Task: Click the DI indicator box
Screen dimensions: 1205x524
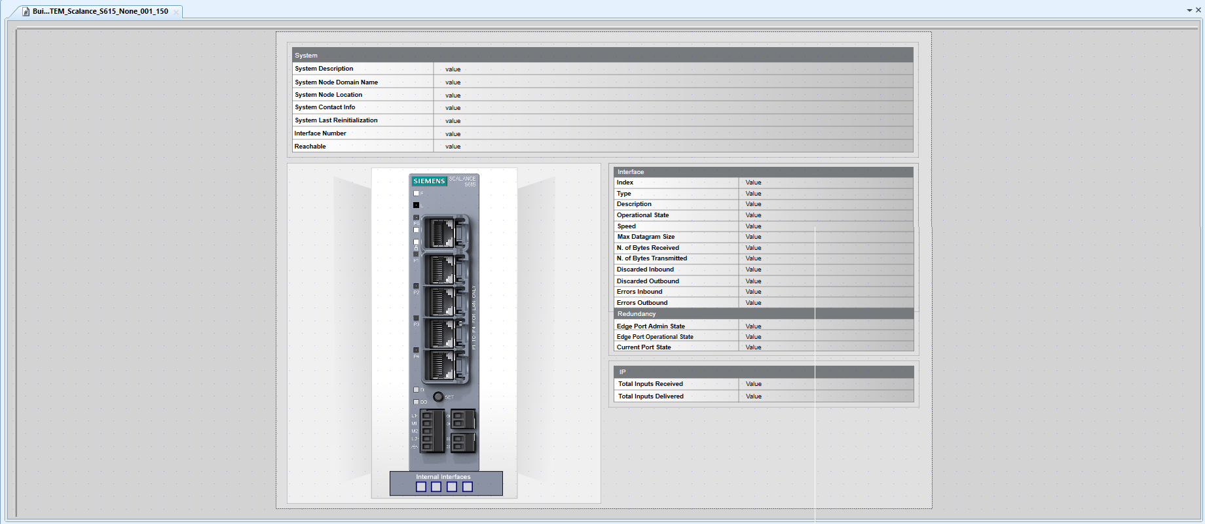Action: (416, 390)
